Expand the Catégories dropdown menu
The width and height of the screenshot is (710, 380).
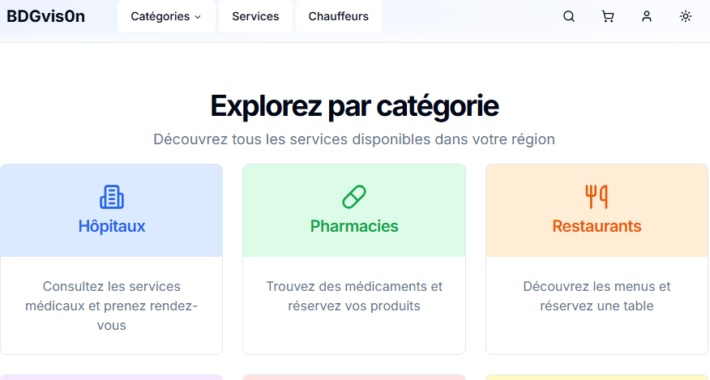point(160,16)
